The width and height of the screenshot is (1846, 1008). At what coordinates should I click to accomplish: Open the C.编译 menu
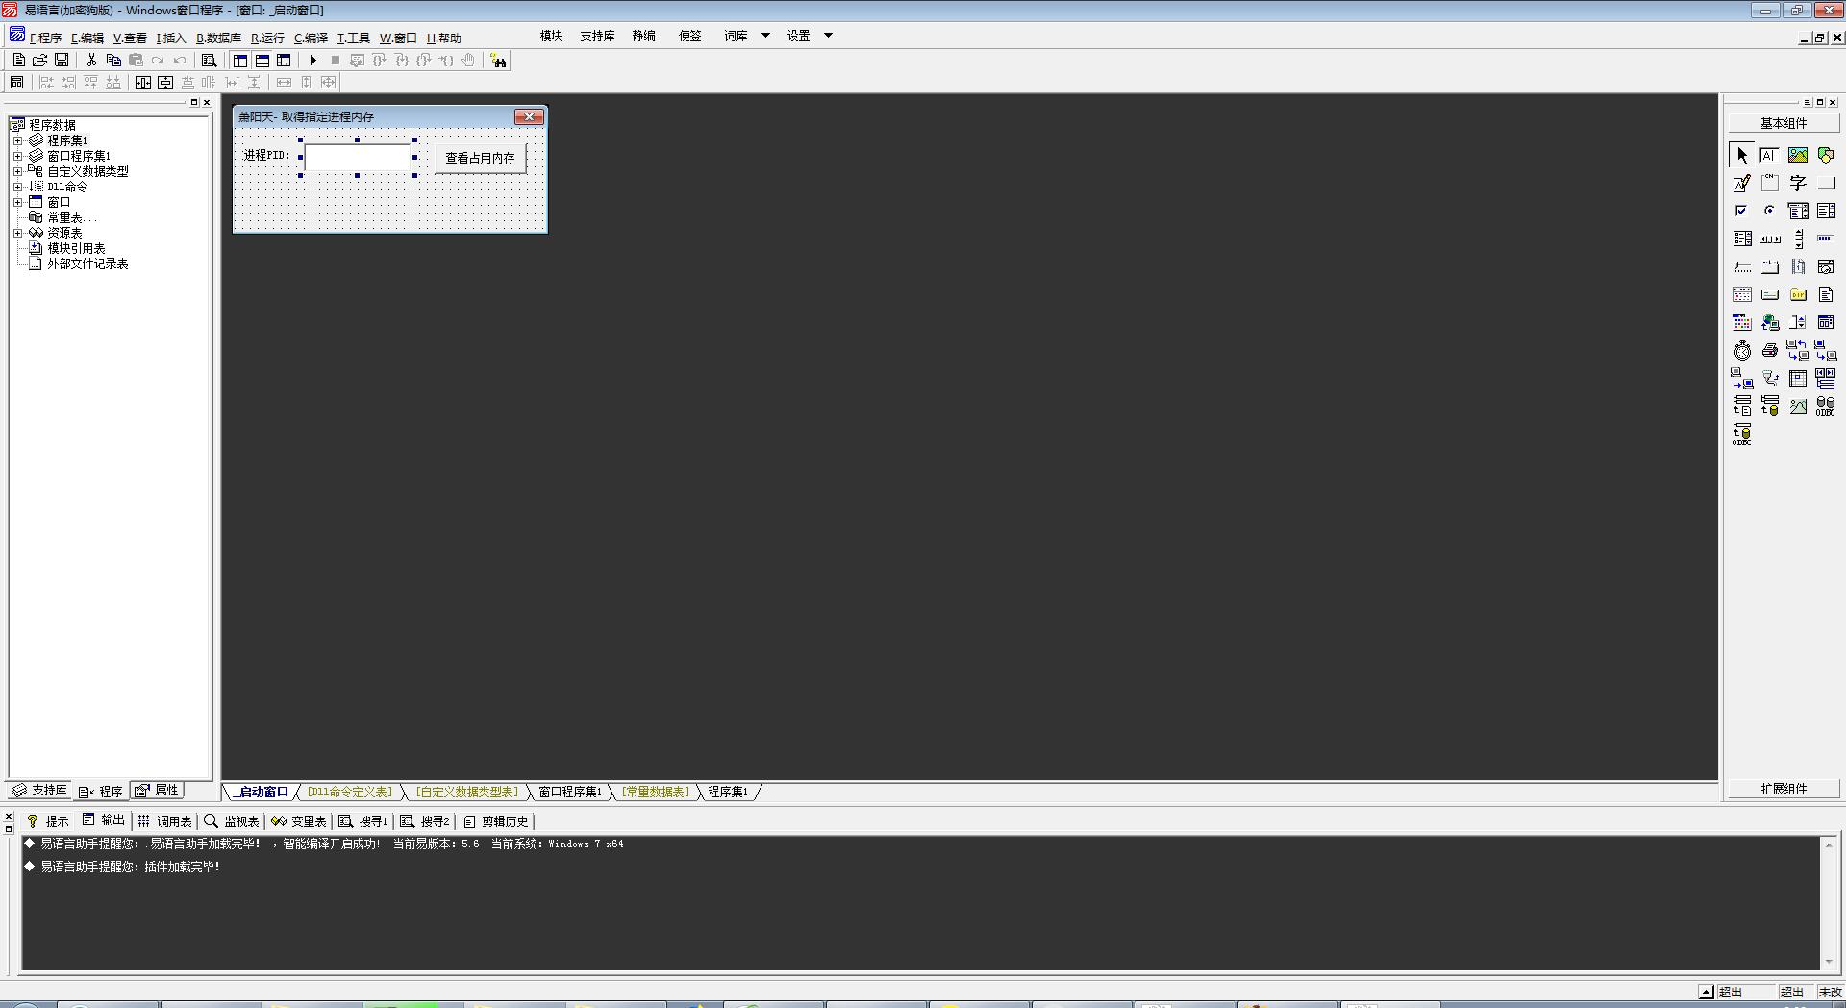tap(311, 38)
